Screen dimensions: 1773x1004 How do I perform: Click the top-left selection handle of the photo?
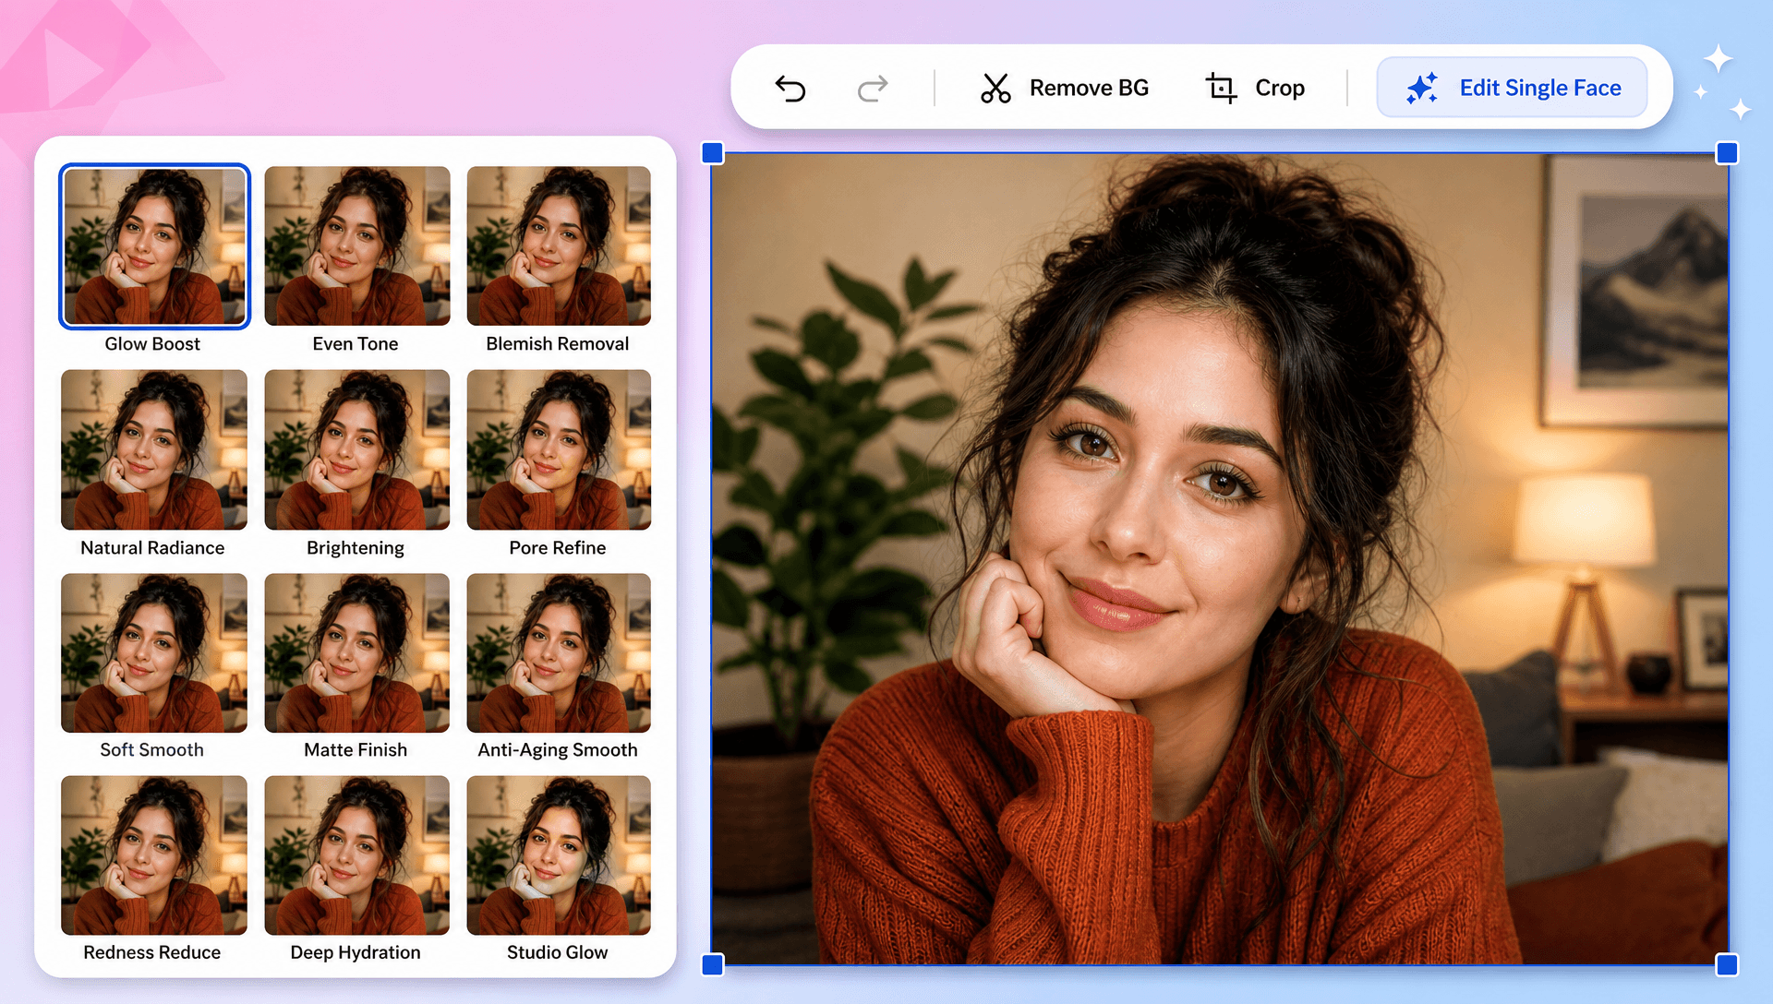[x=713, y=153]
